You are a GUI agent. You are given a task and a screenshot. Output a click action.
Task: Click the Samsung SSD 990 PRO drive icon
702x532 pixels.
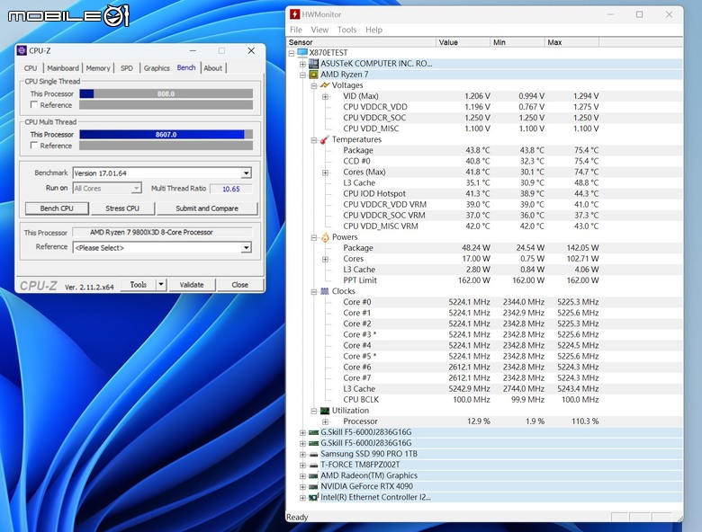(313, 454)
